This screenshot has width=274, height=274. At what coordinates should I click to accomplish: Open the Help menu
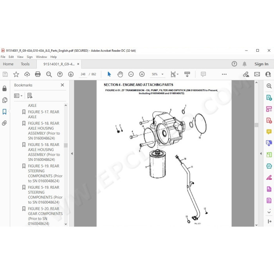54,57
